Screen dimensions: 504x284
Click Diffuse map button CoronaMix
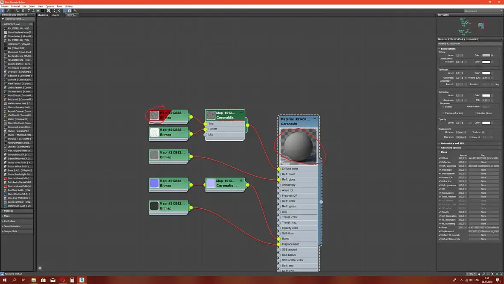[x=483, y=158]
